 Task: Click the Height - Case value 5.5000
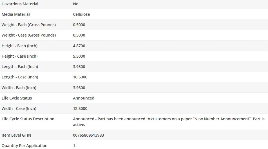[x=79, y=56]
